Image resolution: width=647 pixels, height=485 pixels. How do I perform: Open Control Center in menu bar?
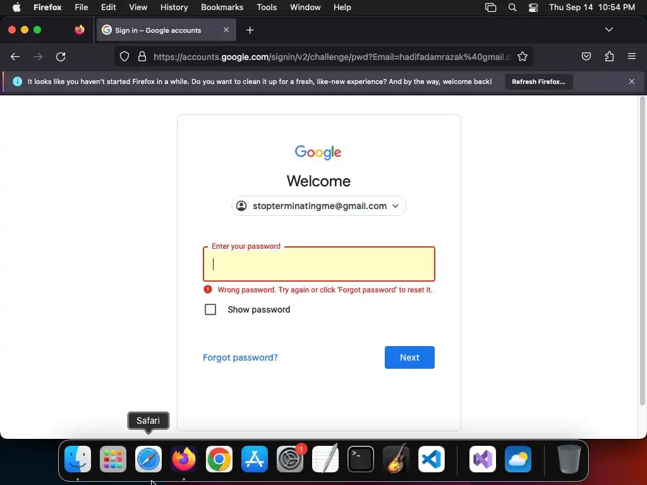pyautogui.click(x=533, y=7)
